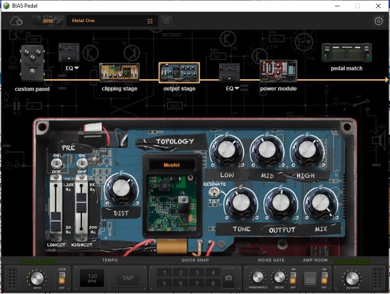Expand the second EQ dropdown arrow
This screenshot has width=390, height=294.
237,88
